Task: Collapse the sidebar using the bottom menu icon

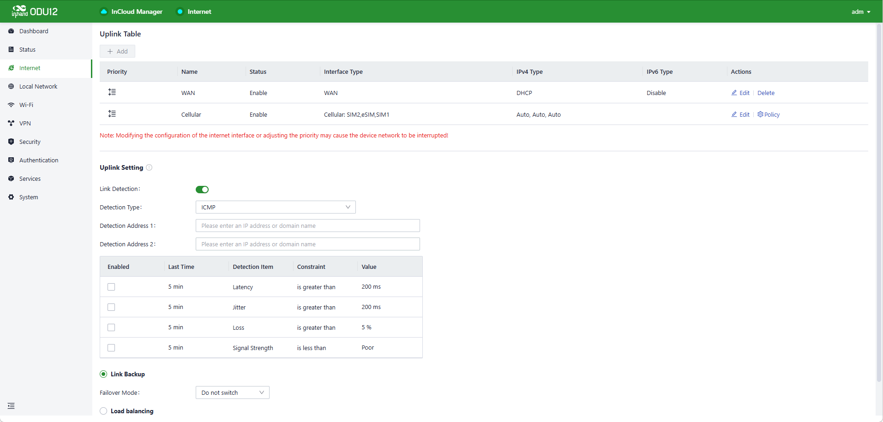Action: pyautogui.click(x=11, y=406)
